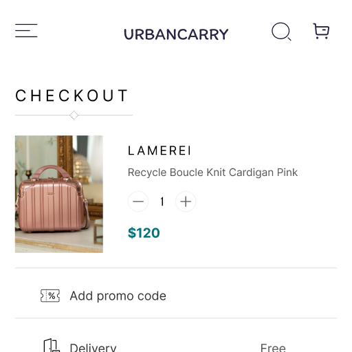
Task: Click the promo code coupon icon
Action: coord(50,296)
